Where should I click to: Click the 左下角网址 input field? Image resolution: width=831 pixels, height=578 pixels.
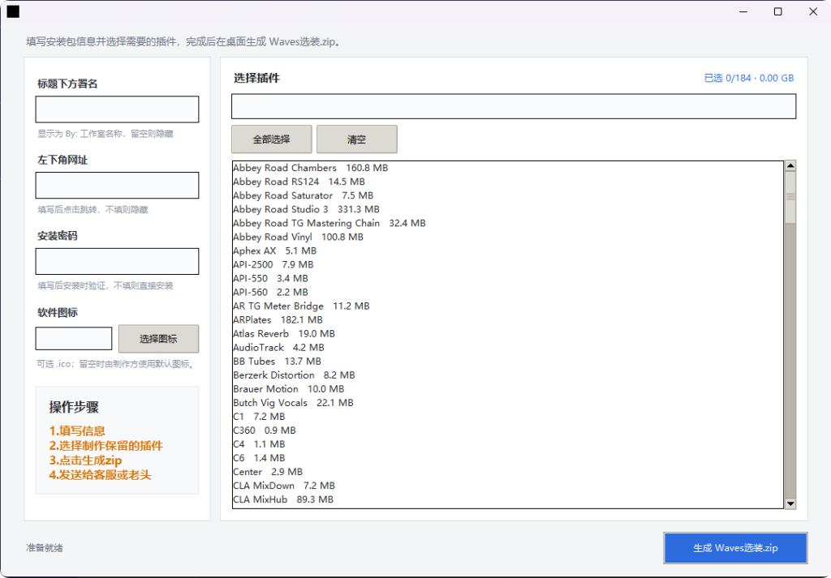(x=117, y=186)
